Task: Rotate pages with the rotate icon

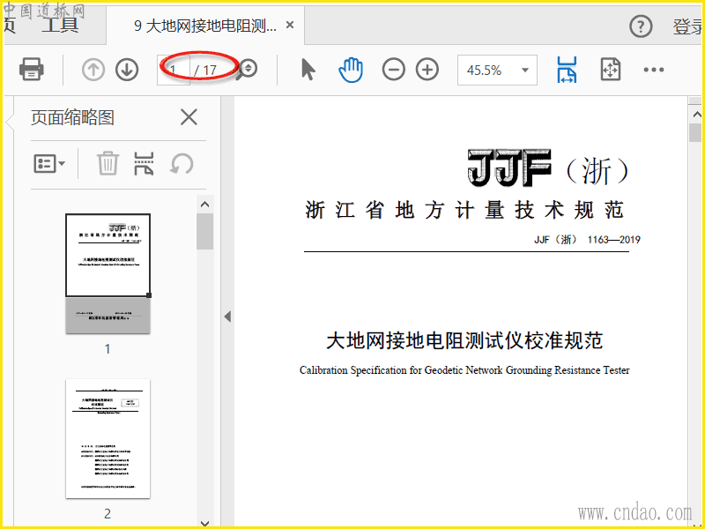Action: coord(182,163)
